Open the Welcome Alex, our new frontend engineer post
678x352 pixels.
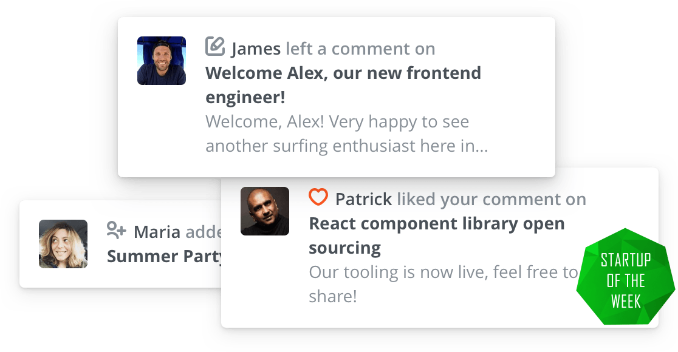pos(343,84)
